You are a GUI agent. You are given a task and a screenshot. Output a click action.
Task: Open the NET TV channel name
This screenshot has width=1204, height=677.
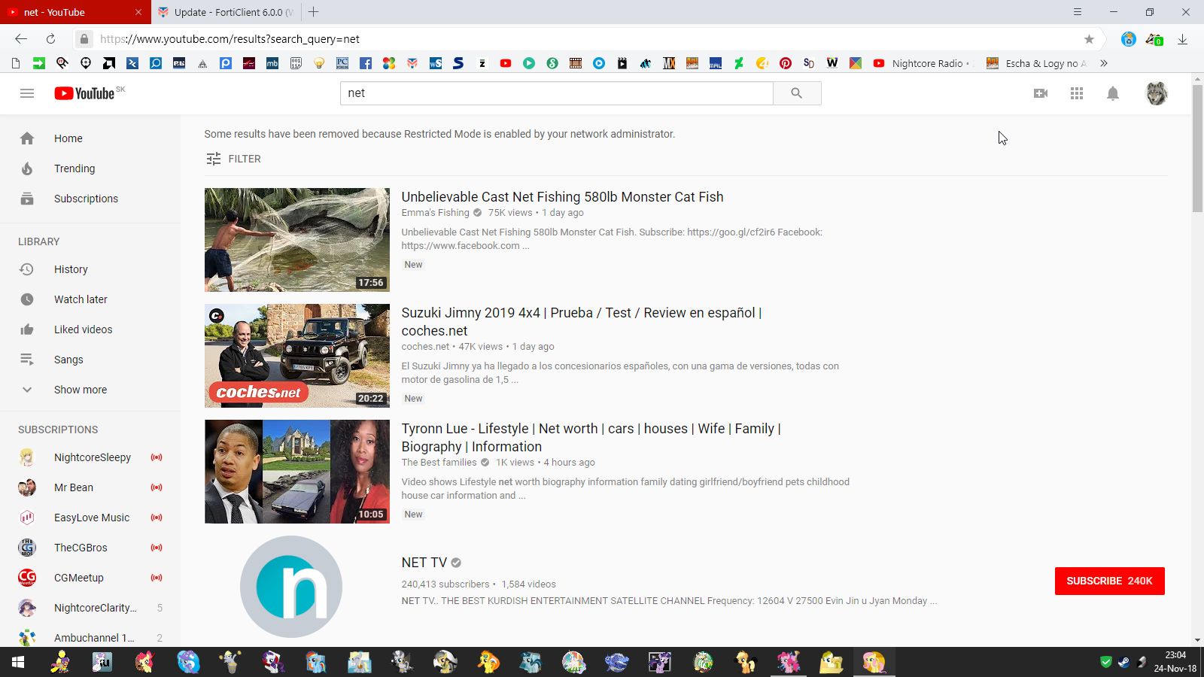(424, 563)
